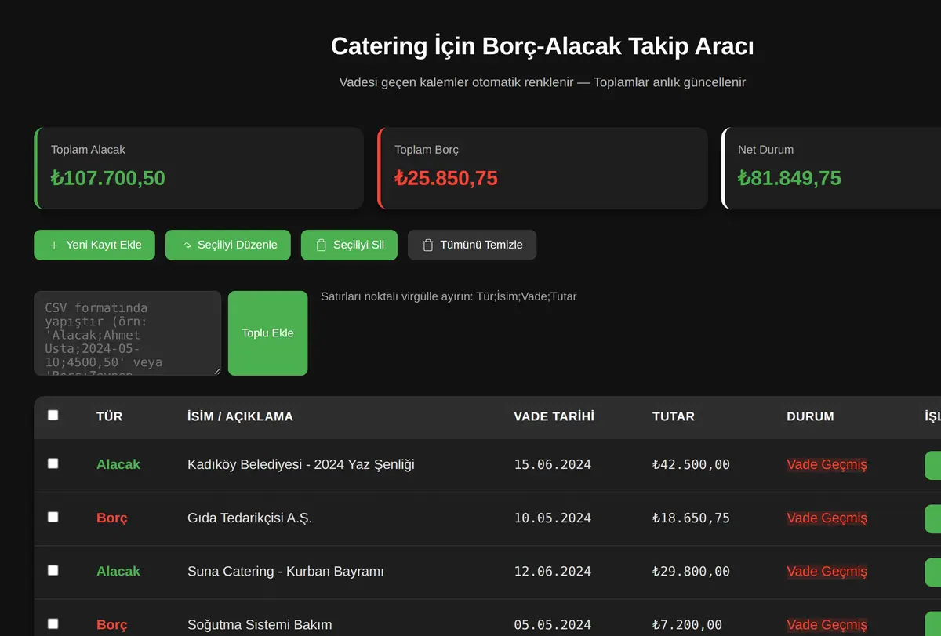
Task: Click the DURUM column header
Action: [x=810, y=416]
